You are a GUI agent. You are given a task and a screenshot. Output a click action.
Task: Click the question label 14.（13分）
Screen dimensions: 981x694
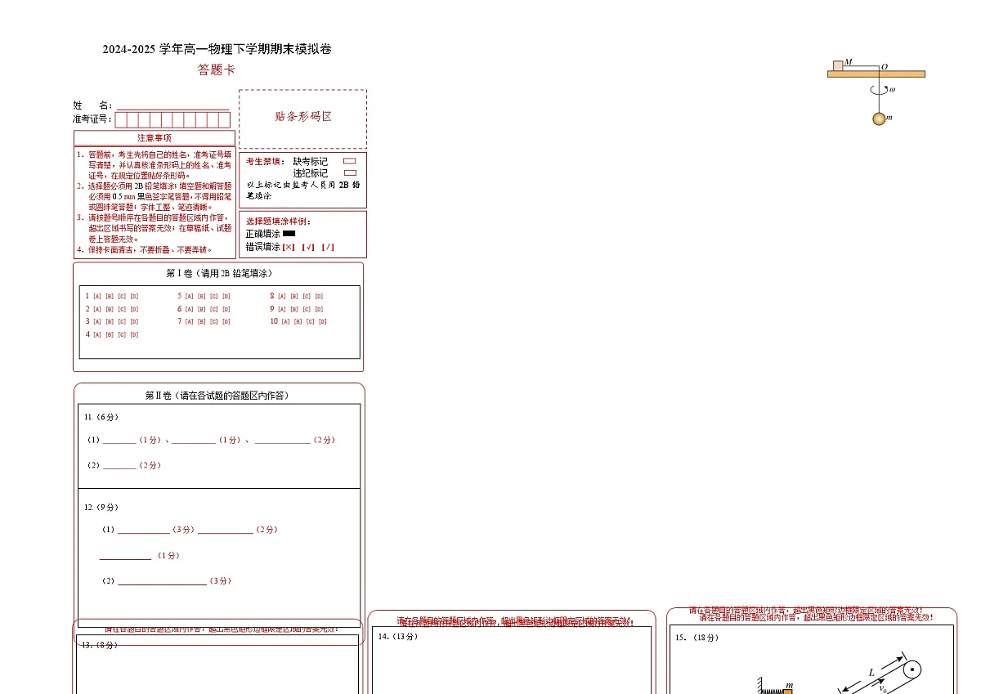[398, 637]
